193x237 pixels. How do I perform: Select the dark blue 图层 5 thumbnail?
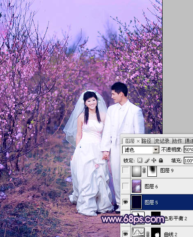pos(136,202)
